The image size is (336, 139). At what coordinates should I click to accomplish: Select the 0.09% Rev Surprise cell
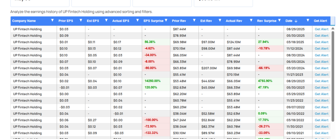click(x=270, y=113)
